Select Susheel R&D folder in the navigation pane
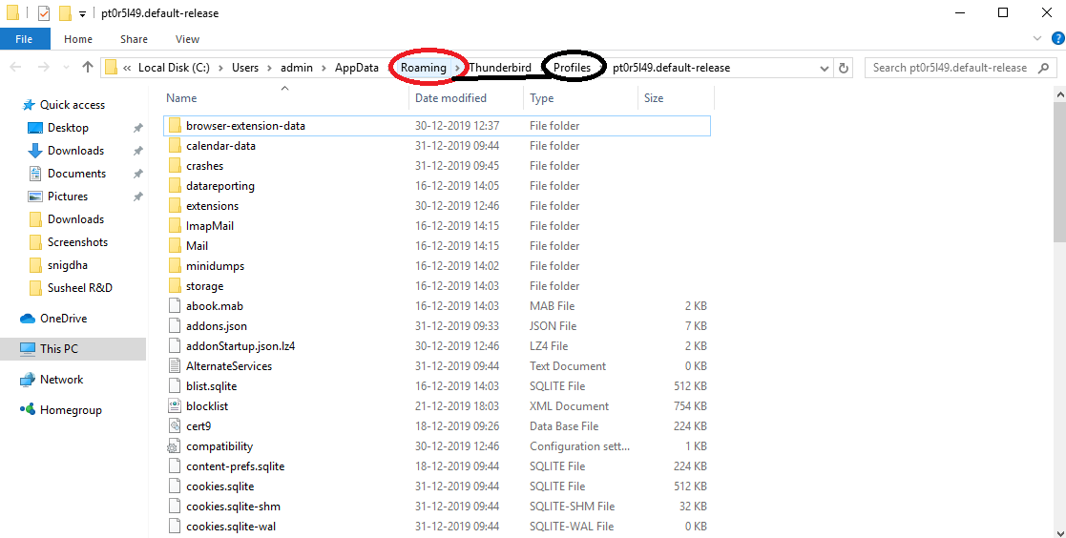The image size is (1066, 538). 79,288
